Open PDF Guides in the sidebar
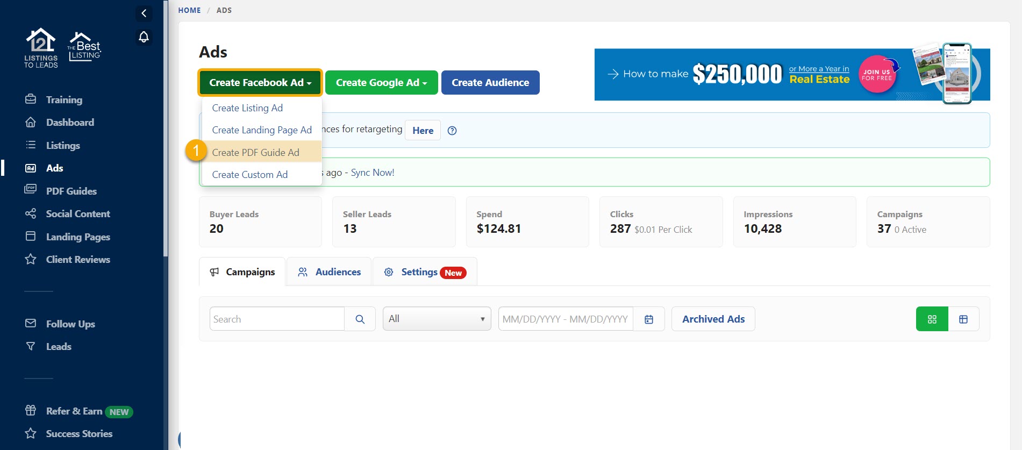 pyautogui.click(x=71, y=191)
